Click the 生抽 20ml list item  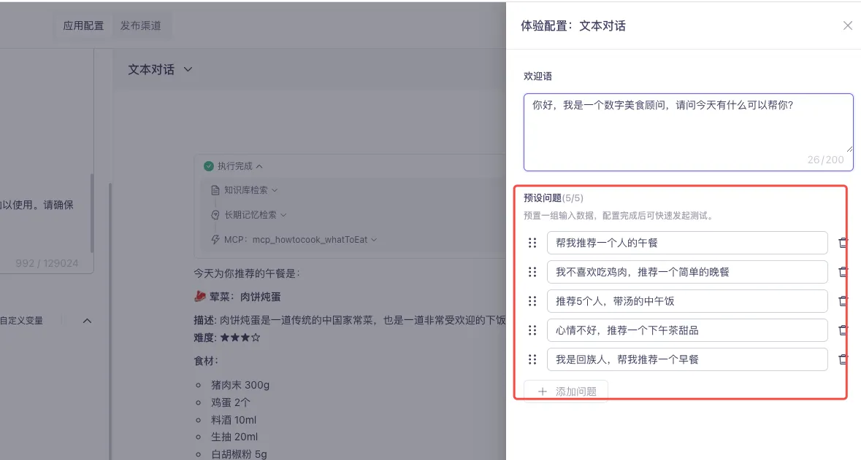(x=234, y=437)
